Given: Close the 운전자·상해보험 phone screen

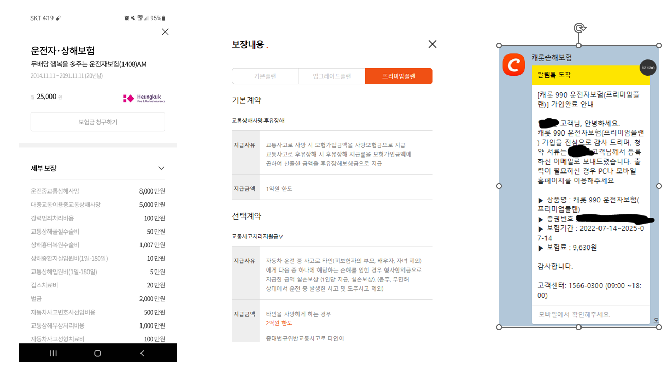Looking at the screenshot, I should click(x=165, y=32).
